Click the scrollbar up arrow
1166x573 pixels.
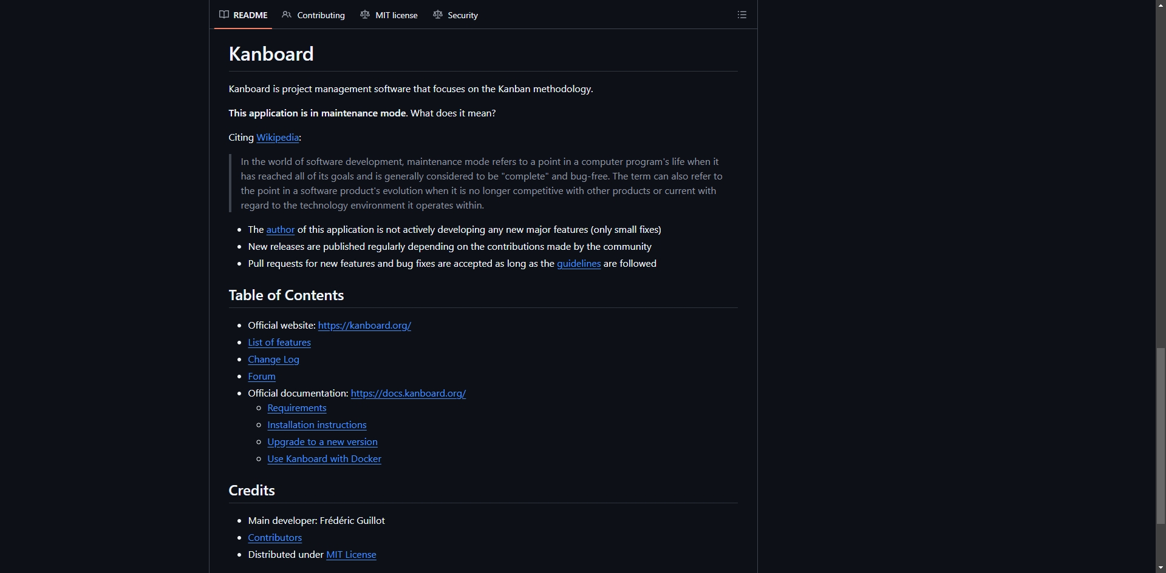click(1161, 5)
